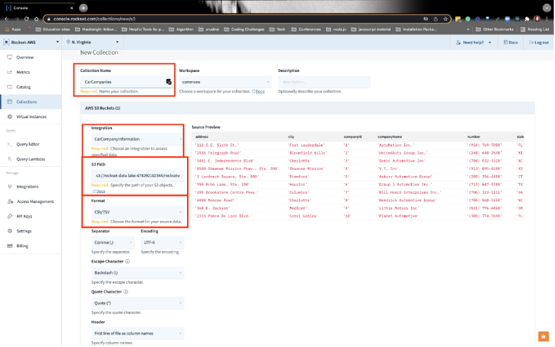Screen dimensions: 555x347
Task: Open the Conferences bookmark folder
Action: click(x=306, y=30)
